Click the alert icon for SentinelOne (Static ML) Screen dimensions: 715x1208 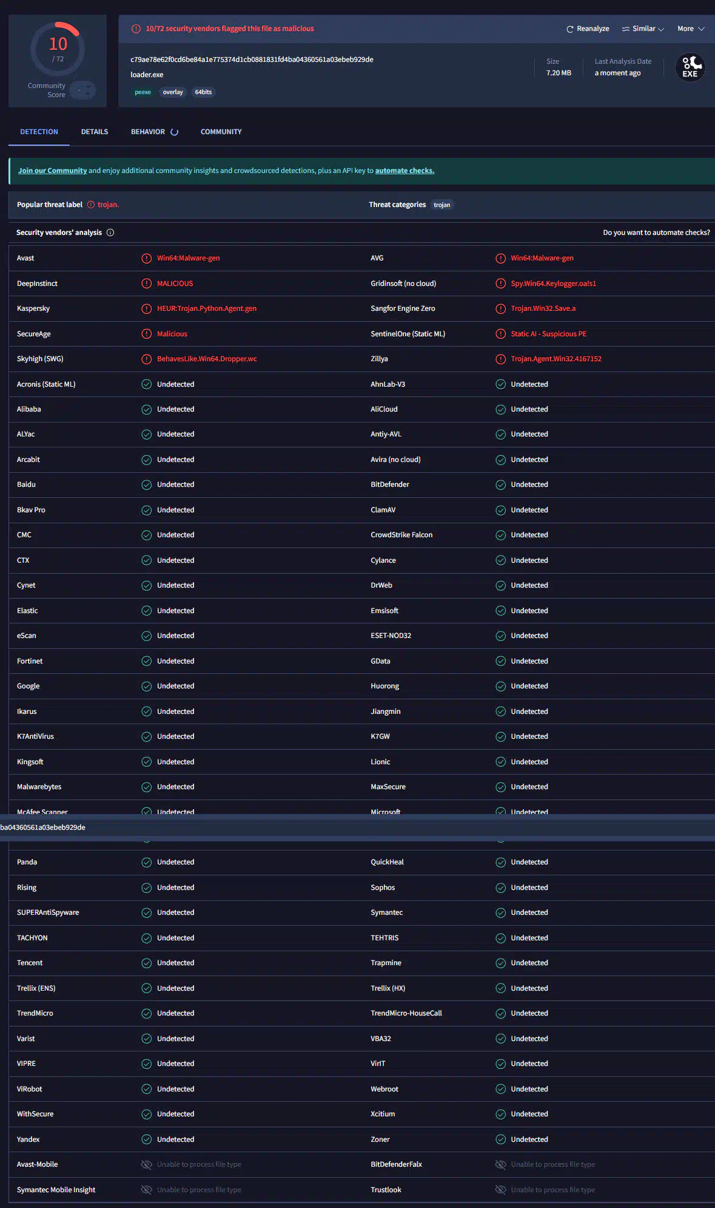point(500,334)
